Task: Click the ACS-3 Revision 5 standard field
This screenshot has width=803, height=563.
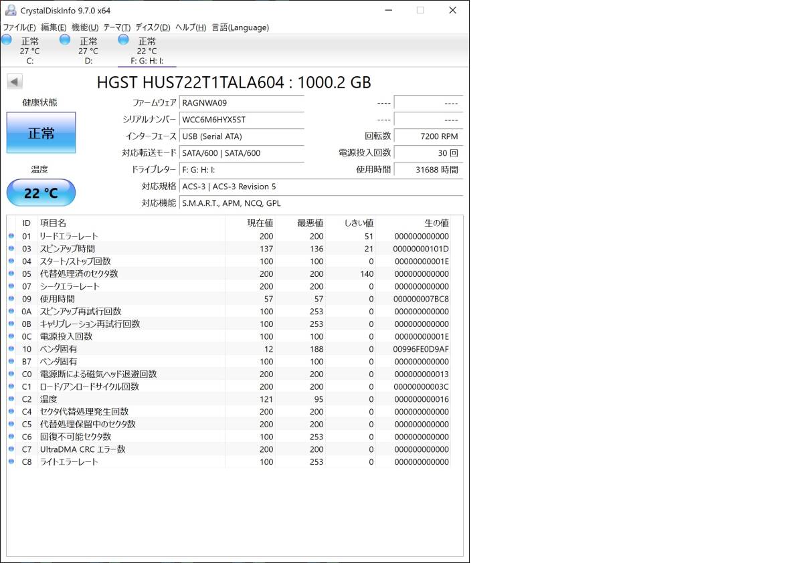Action: [321, 187]
